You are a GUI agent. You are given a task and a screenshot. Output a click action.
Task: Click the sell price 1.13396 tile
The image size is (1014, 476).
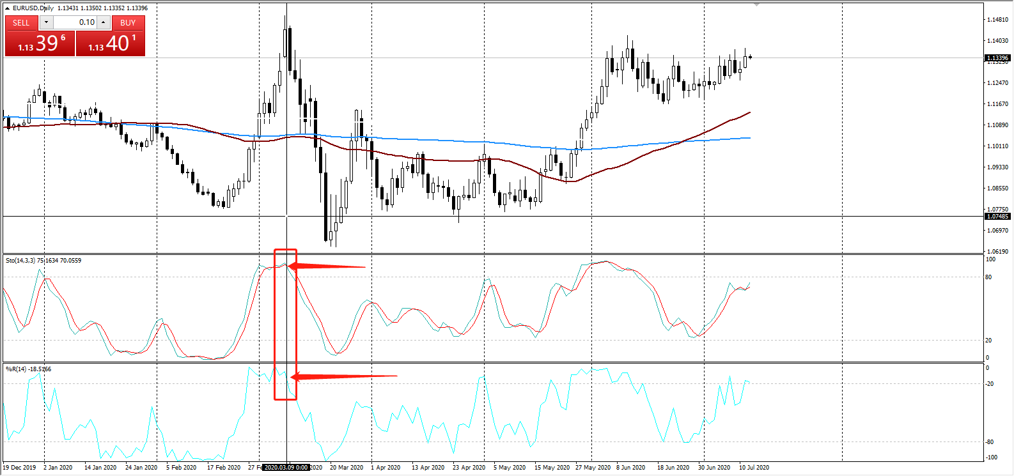point(40,43)
